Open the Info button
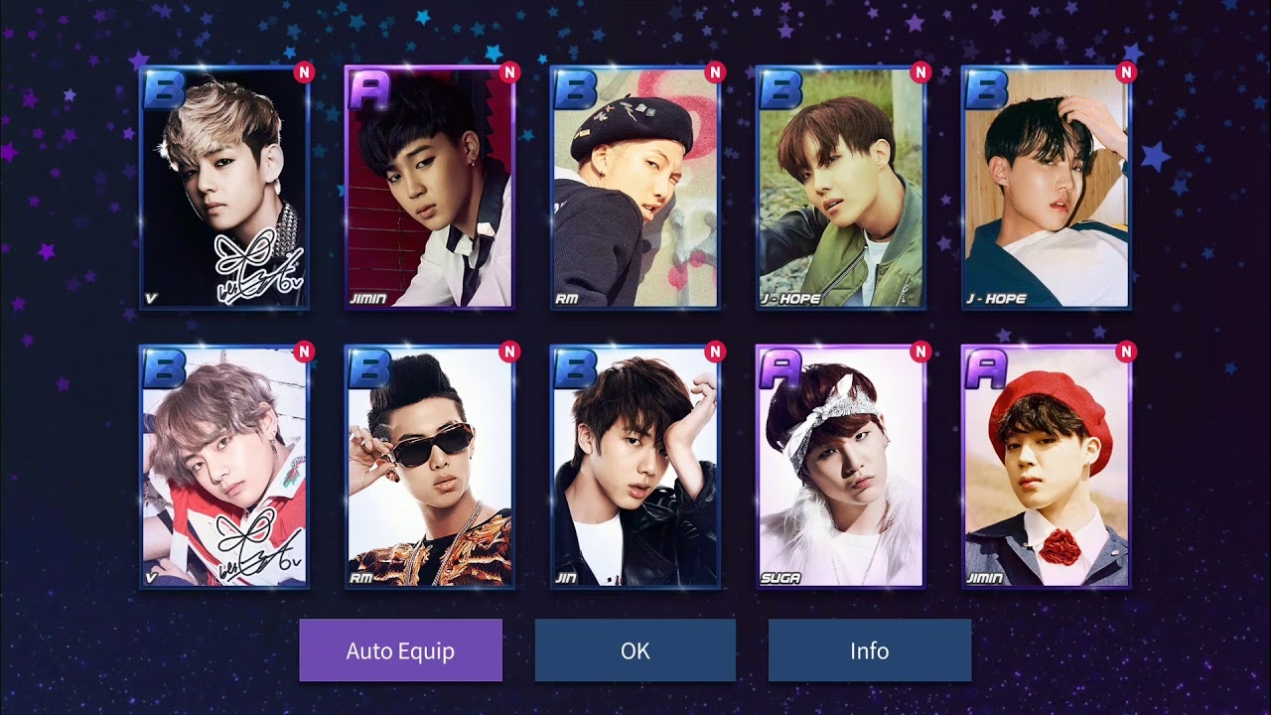Viewport: 1271px width, 715px height. click(870, 650)
